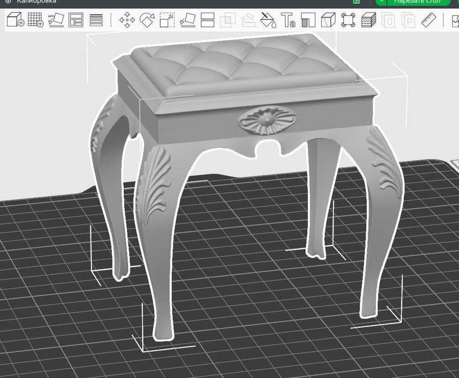Open the variable layer height tool

point(96,20)
